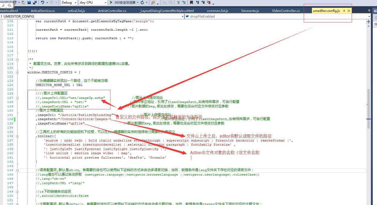This screenshot has width=377, height=205.
Task: Click the Save All icon
Action: 35,2
